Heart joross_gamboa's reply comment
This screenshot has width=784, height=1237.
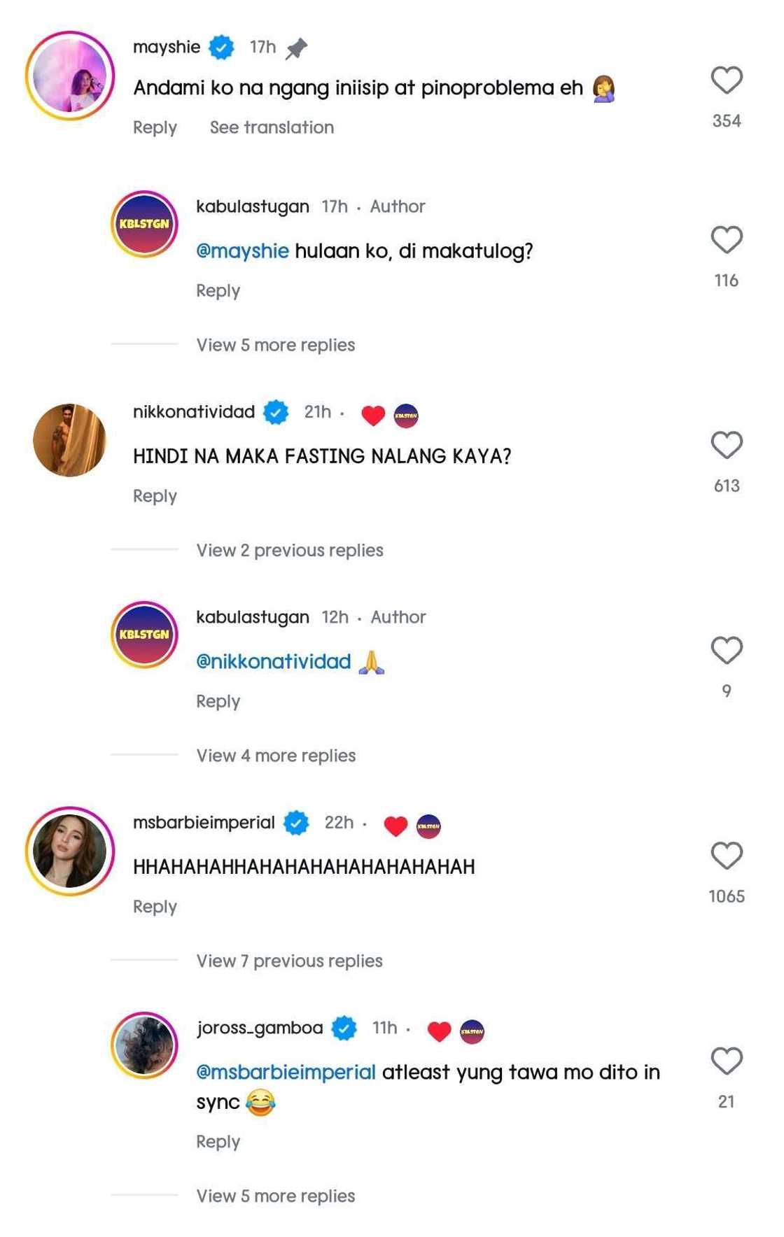(726, 1061)
